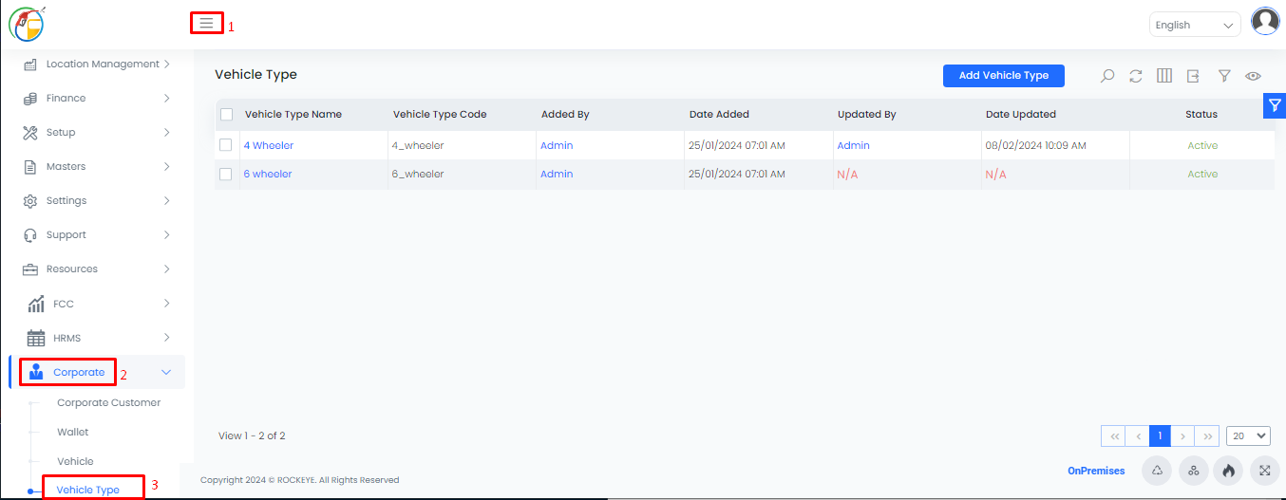
Task: Go to previous page pagination button
Action: point(1137,435)
